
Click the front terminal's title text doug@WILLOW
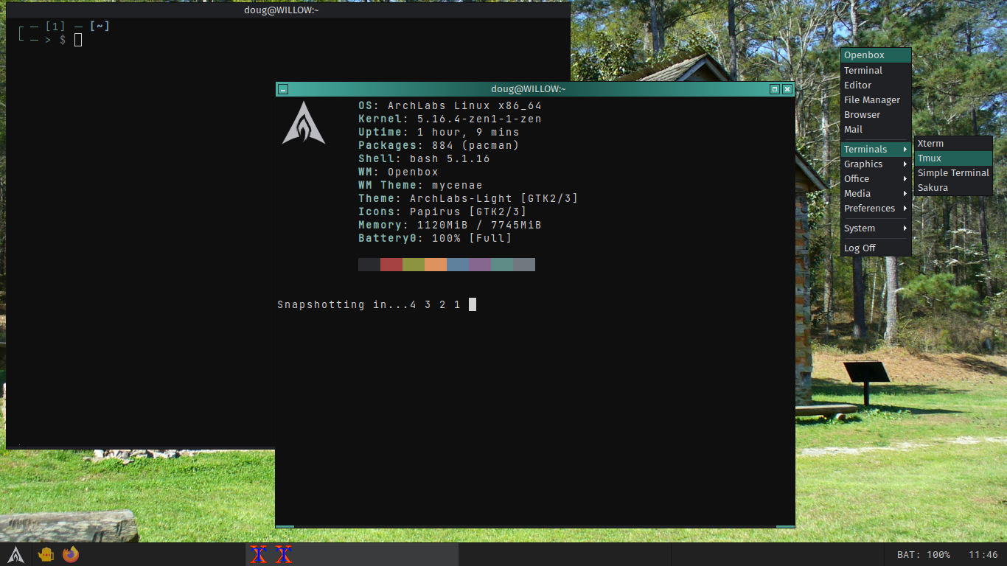coord(529,89)
